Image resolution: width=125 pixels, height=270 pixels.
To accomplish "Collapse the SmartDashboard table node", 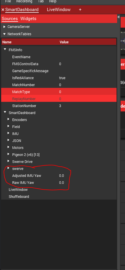I will click(5, 112).
